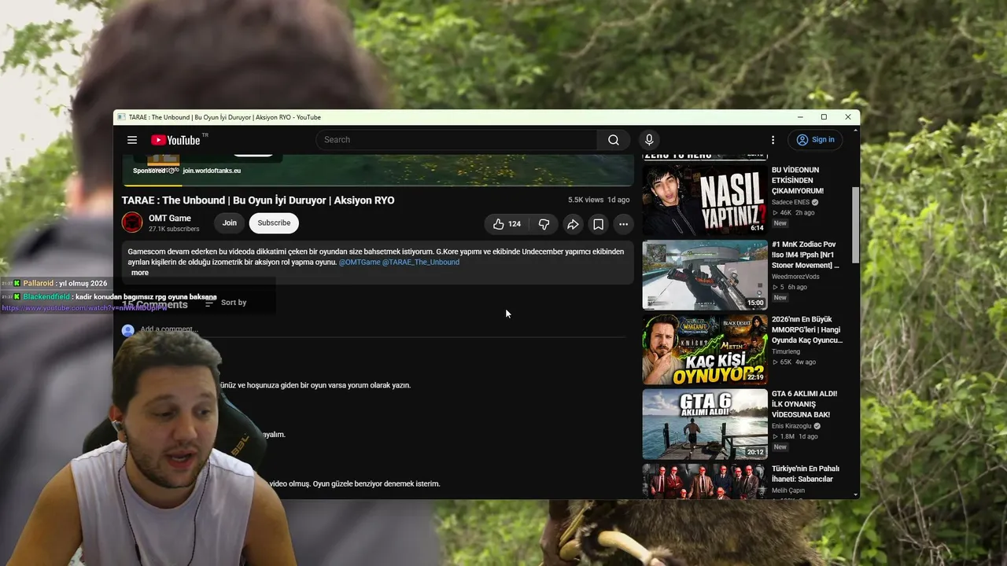Viewport: 1007px width, 566px height.
Task: Open the OMT Game channel name
Action: (170, 219)
